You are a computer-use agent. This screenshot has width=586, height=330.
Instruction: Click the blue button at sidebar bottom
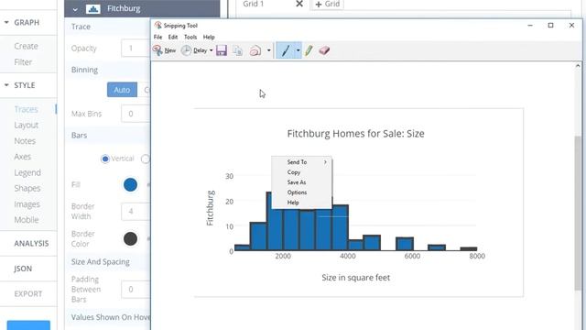pos(28,324)
